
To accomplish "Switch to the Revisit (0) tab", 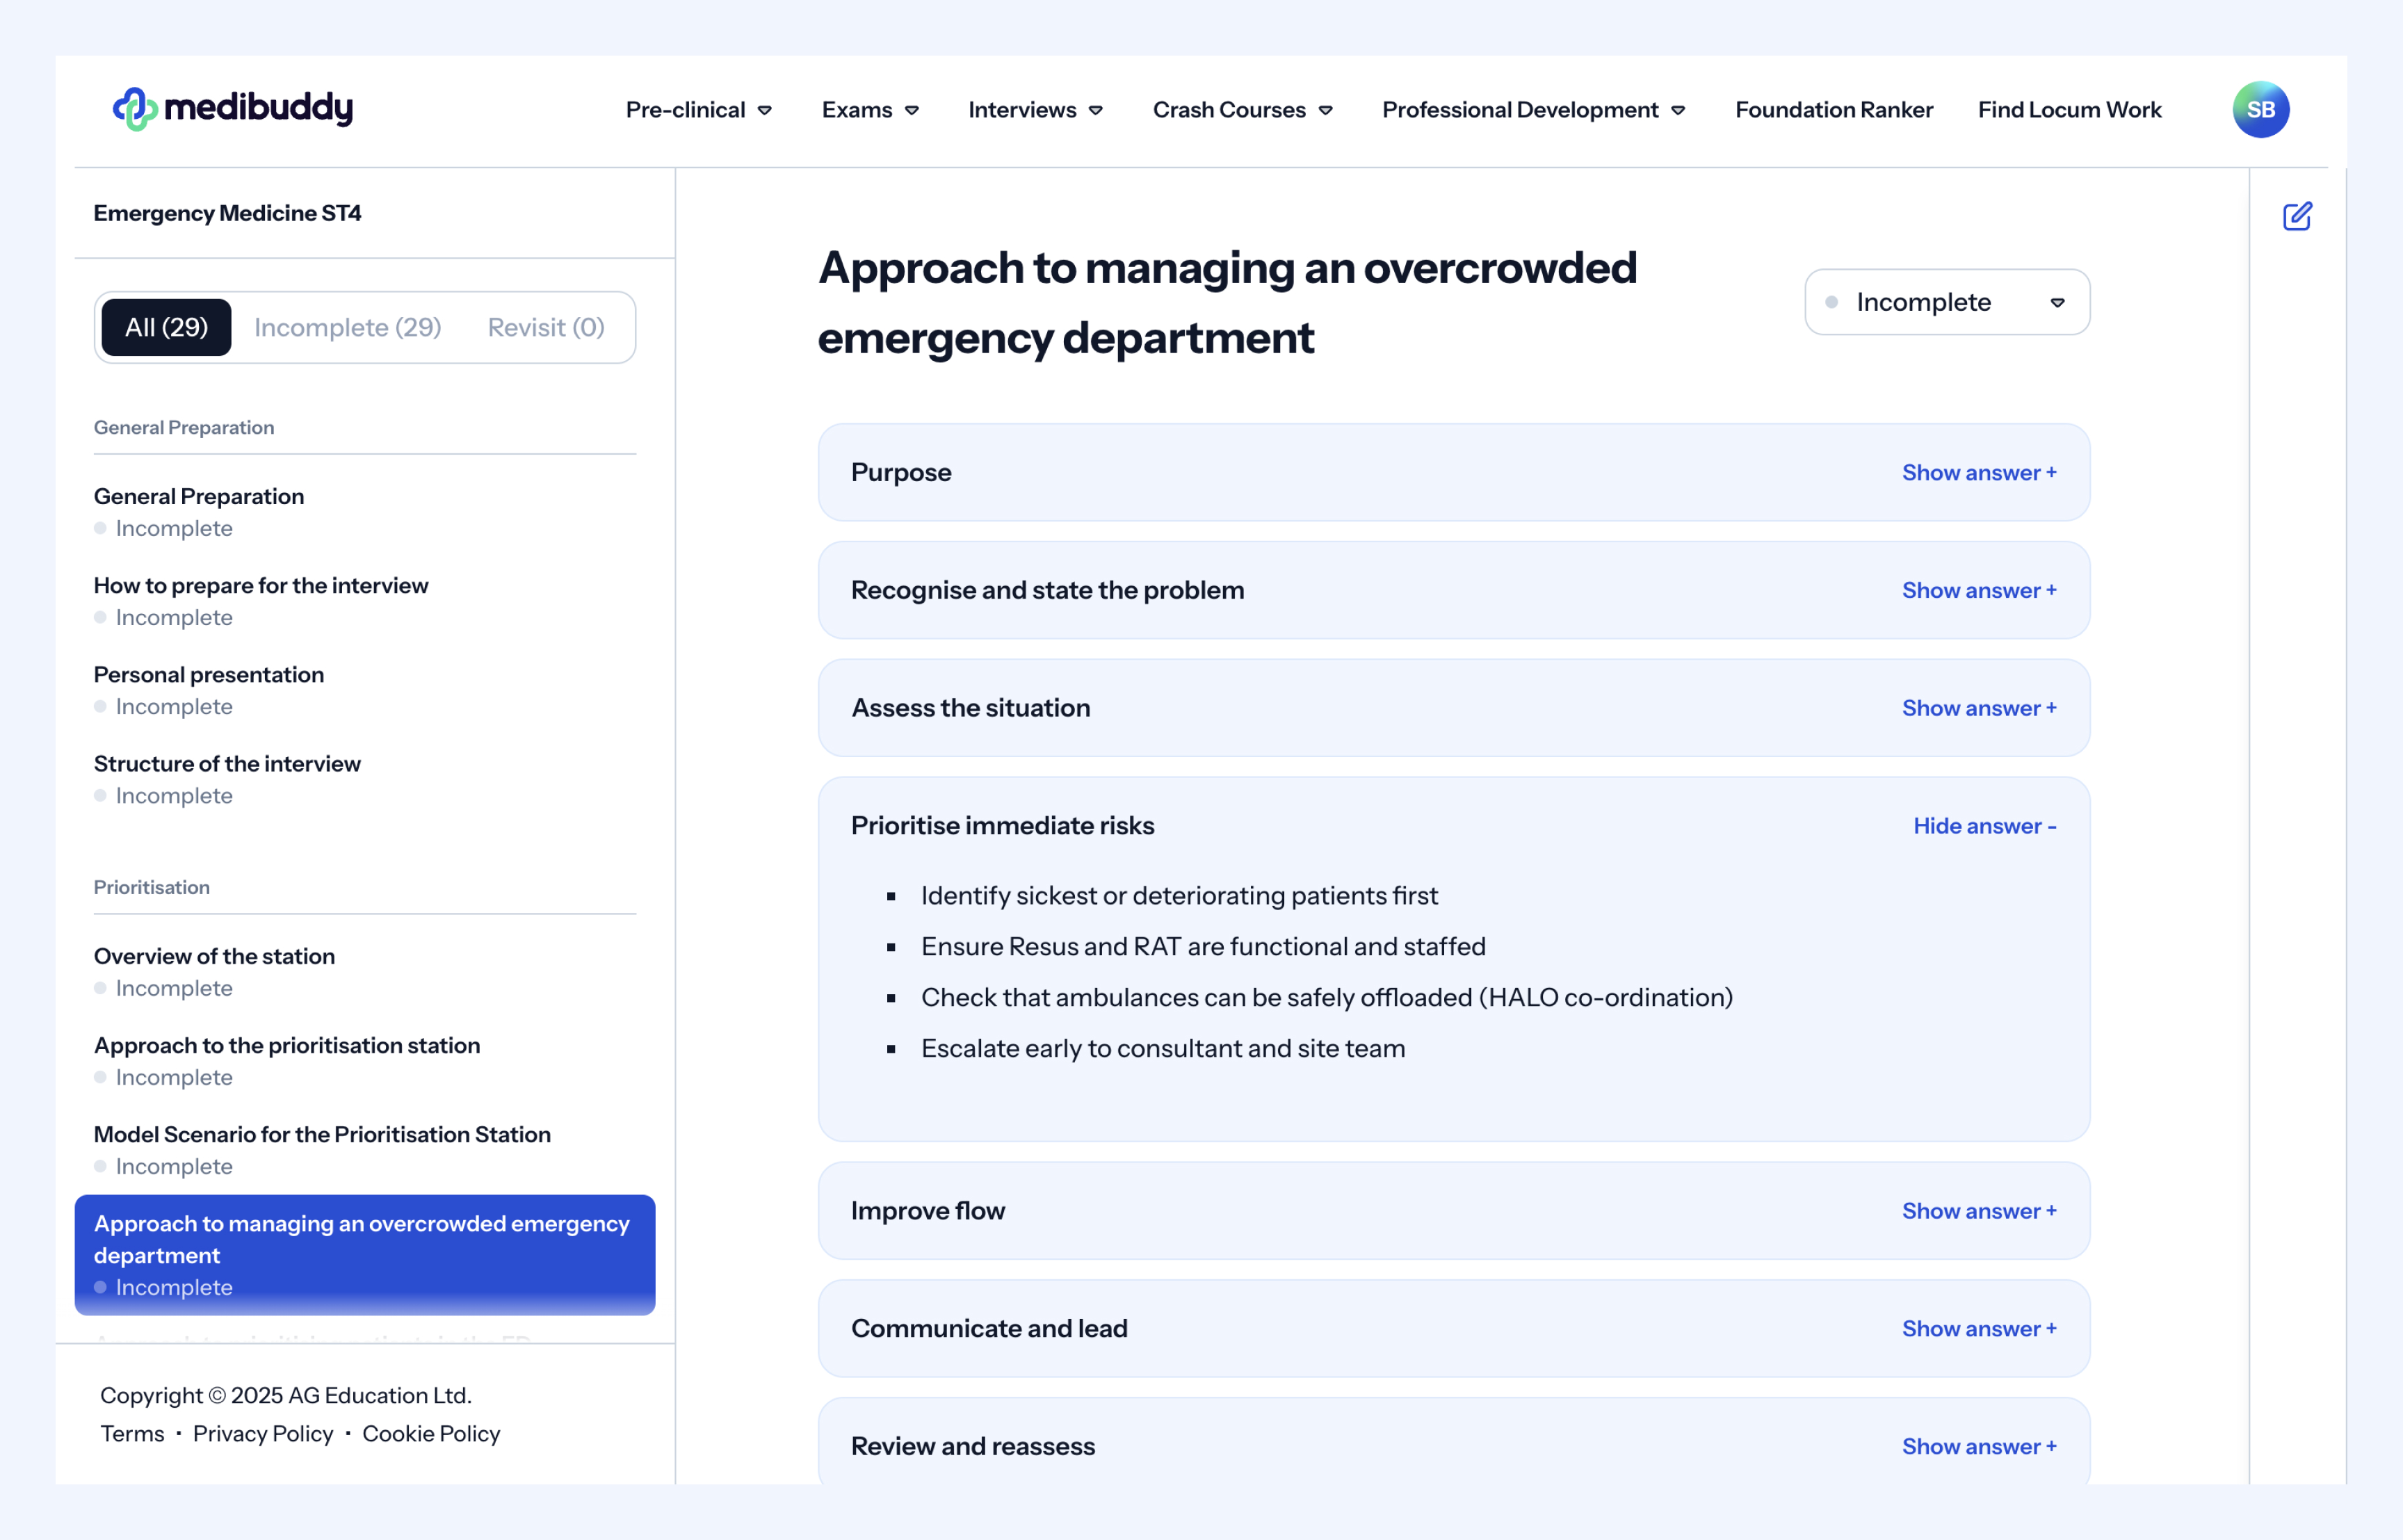I will [546, 327].
